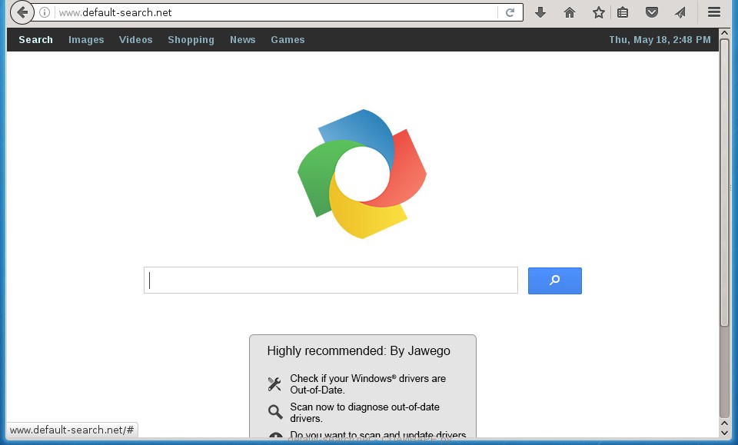Screen dimensions: 738x445
Task: Open the browser home page icon
Action: 569,12
